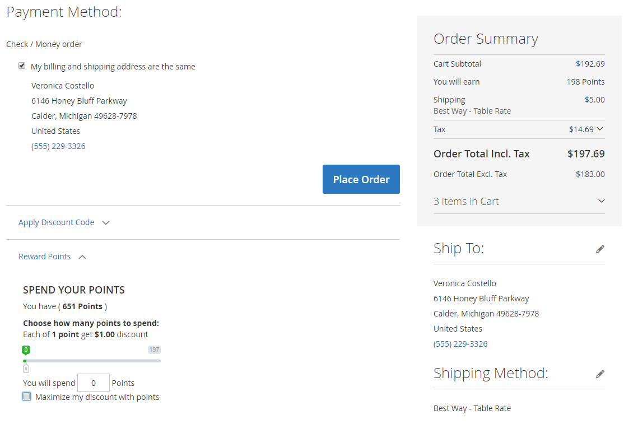Click the gray 197 maximum points badge
The width and height of the screenshot is (624, 424).
point(154,350)
